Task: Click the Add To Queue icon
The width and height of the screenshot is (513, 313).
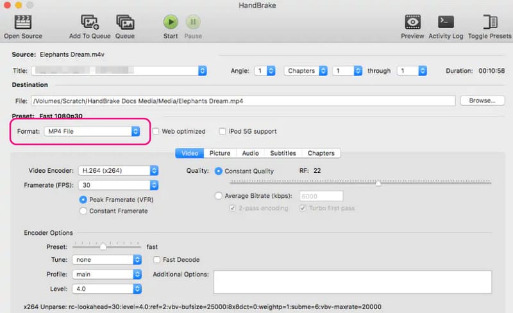Action: point(90,22)
